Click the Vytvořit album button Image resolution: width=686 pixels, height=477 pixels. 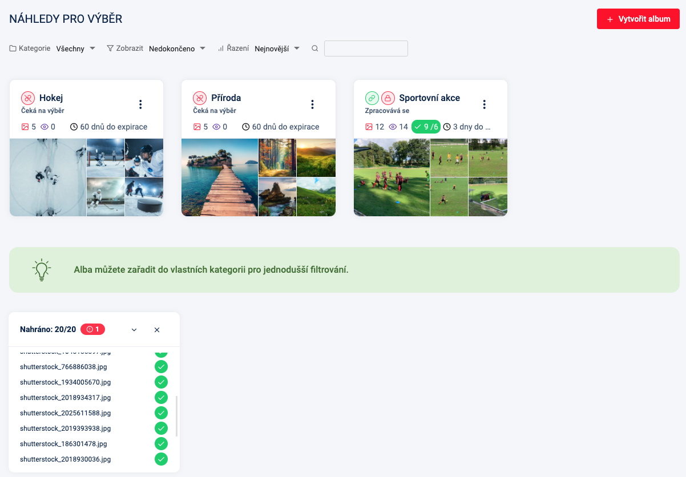pos(638,19)
